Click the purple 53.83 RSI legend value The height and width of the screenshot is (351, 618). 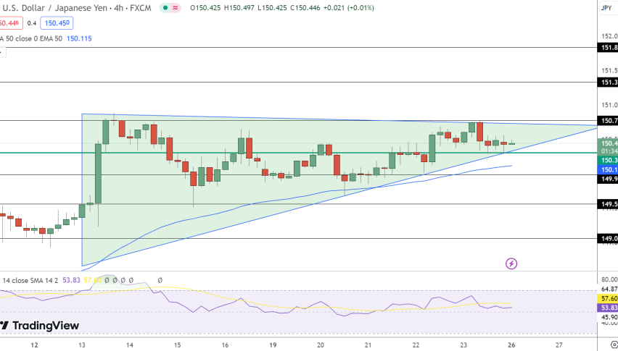pos(71,280)
